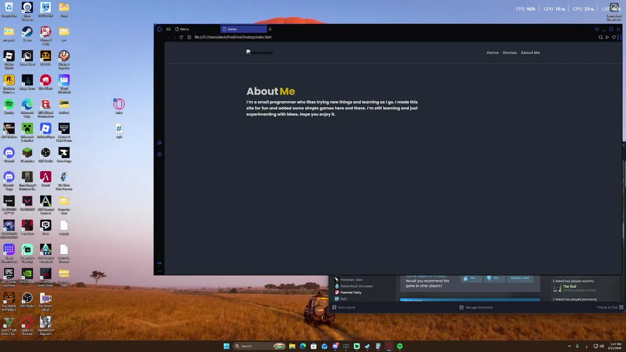This screenshot has height=352, width=626.
Task: Click No thumbs-down in Steam window
Action: 493,278
